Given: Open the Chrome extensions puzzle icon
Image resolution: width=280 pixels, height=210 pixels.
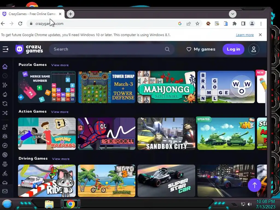Looking at the screenshot, I should 234,24.
